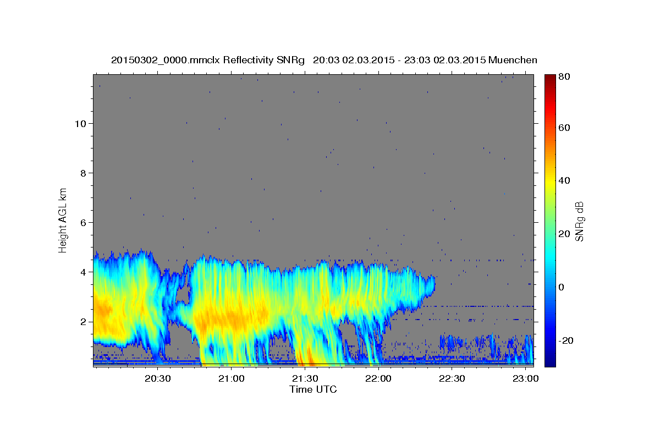The image size is (660, 440).
Task: Click the 22:00 time tick label
Action: point(378,378)
